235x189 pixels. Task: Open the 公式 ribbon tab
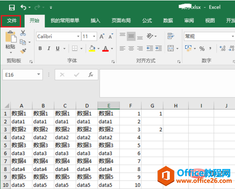point(147,20)
